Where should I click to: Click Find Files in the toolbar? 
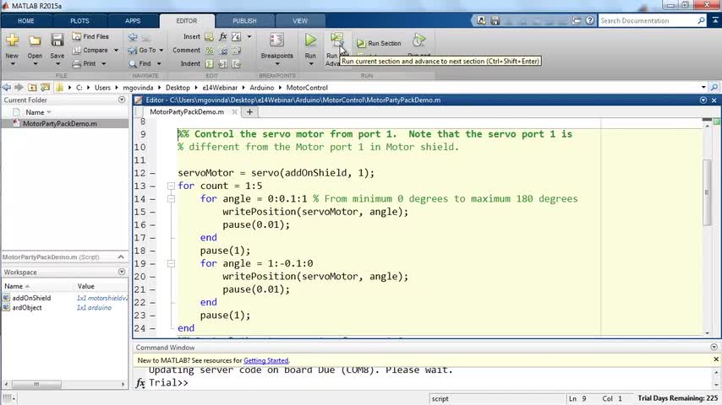coord(90,36)
